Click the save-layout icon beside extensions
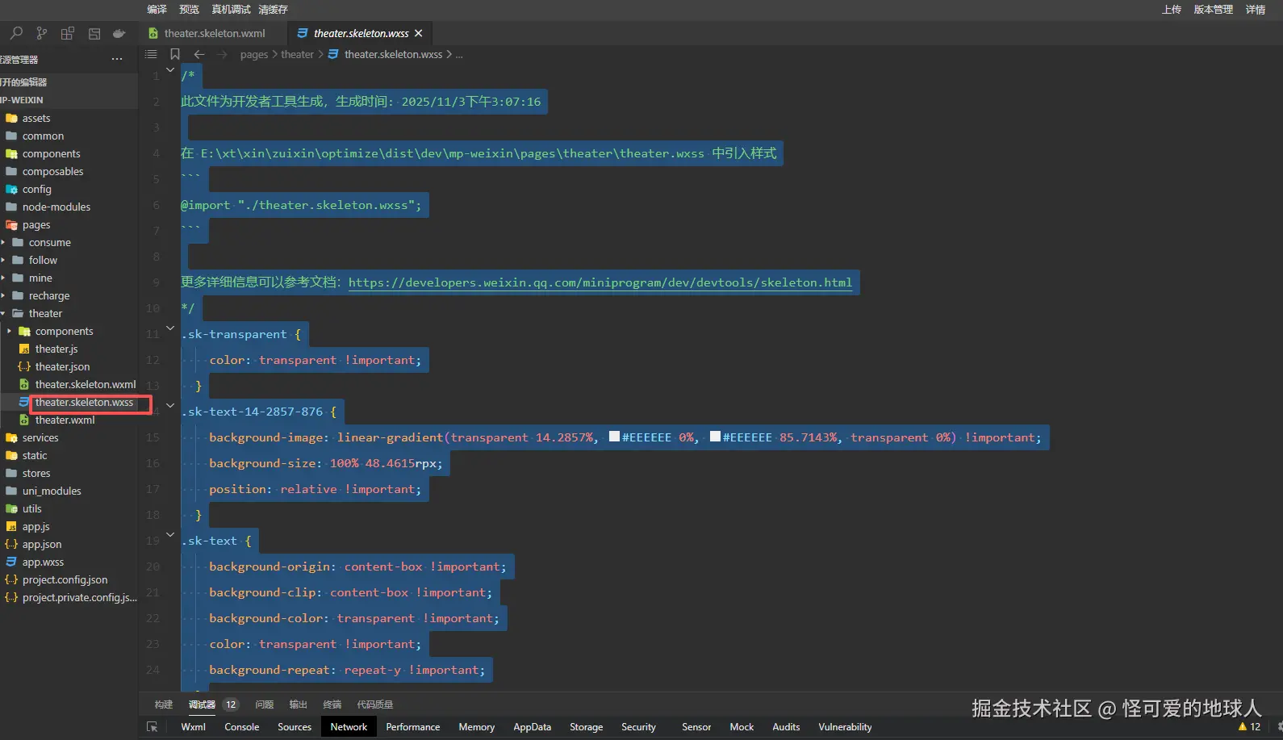The image size is (1283, 740). [94, 34]
